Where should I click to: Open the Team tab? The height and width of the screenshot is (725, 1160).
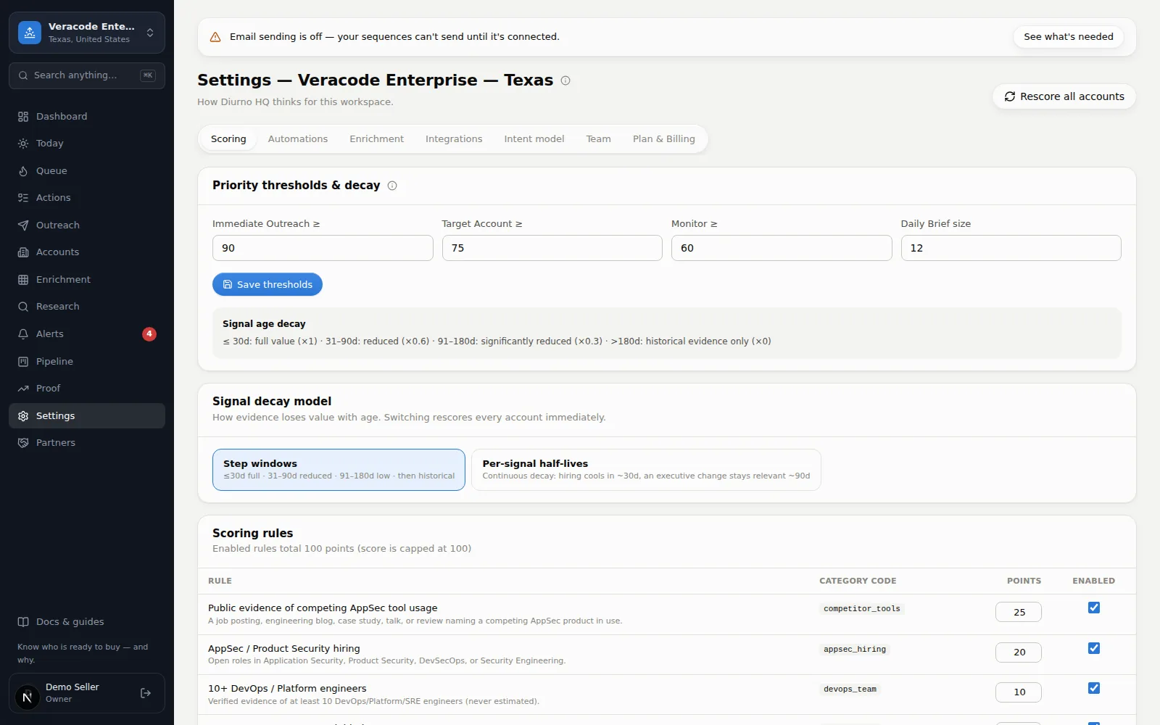[x=598, y=139]
